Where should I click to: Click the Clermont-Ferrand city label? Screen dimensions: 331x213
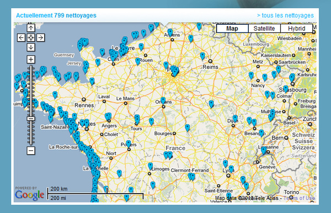pyautogui.click(x=190, y=170)
